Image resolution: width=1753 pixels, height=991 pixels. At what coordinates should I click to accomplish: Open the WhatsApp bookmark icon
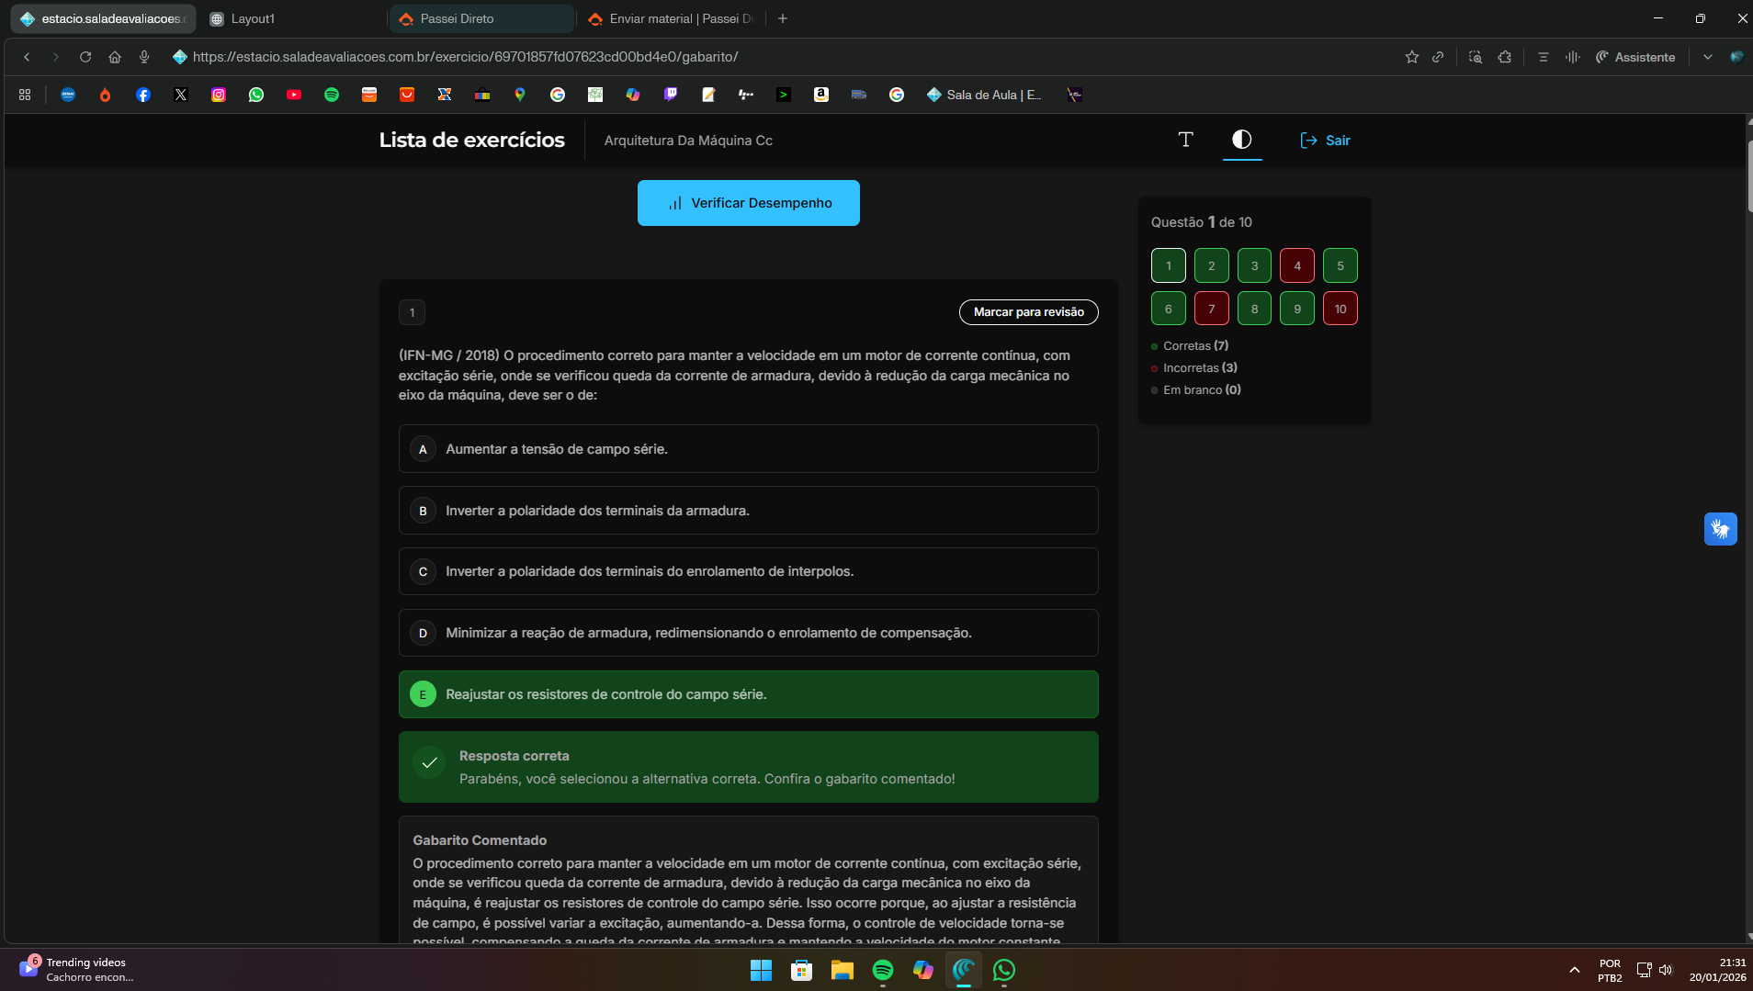point(256,95)
